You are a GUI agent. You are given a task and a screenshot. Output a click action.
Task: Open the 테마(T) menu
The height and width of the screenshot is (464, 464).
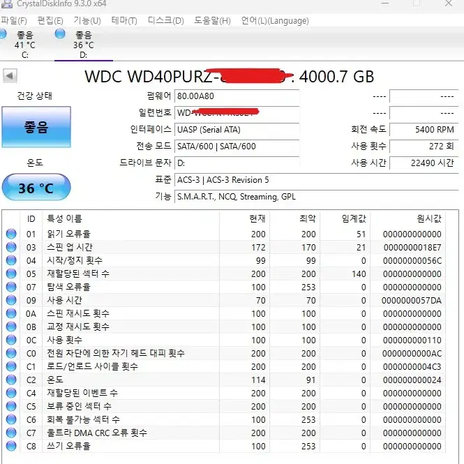(x=124, y=21)
